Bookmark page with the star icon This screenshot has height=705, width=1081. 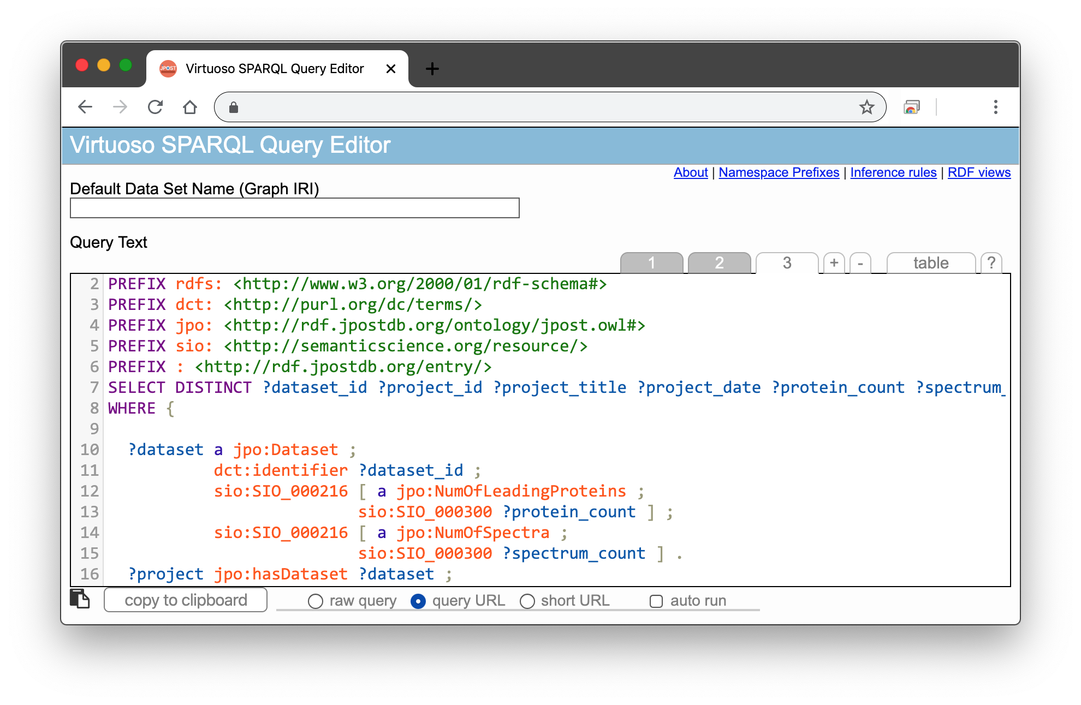(x=866, y=107)
